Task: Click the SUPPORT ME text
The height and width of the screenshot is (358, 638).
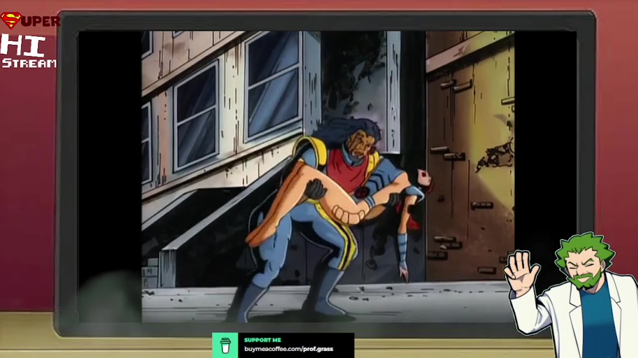Action: click(263, 340)
